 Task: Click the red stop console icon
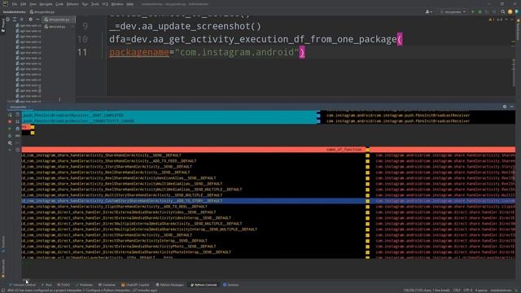[10, 121]
